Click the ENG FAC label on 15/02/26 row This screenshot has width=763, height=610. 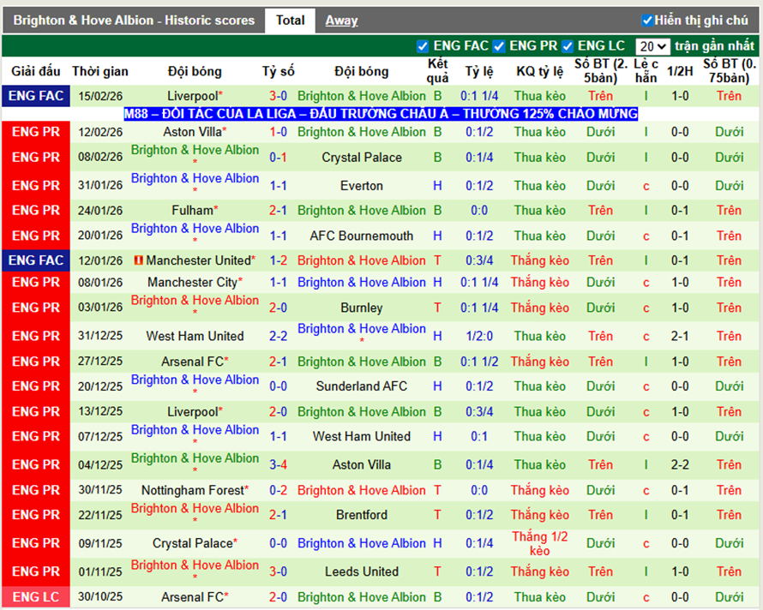[36, 96]
